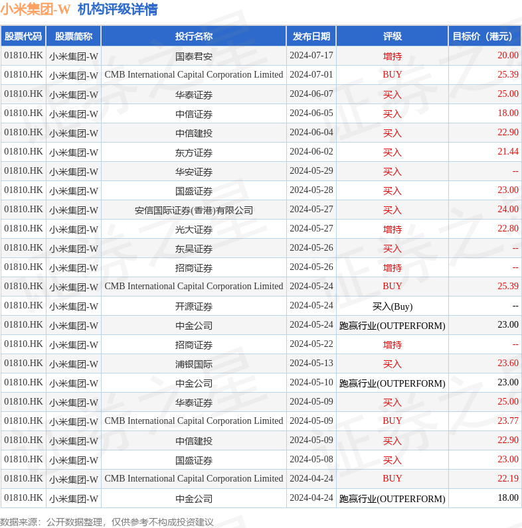Click CMB International in the 2024-04-24 row
This screenshot has width=522, height=528.
[x=193, y=478]
